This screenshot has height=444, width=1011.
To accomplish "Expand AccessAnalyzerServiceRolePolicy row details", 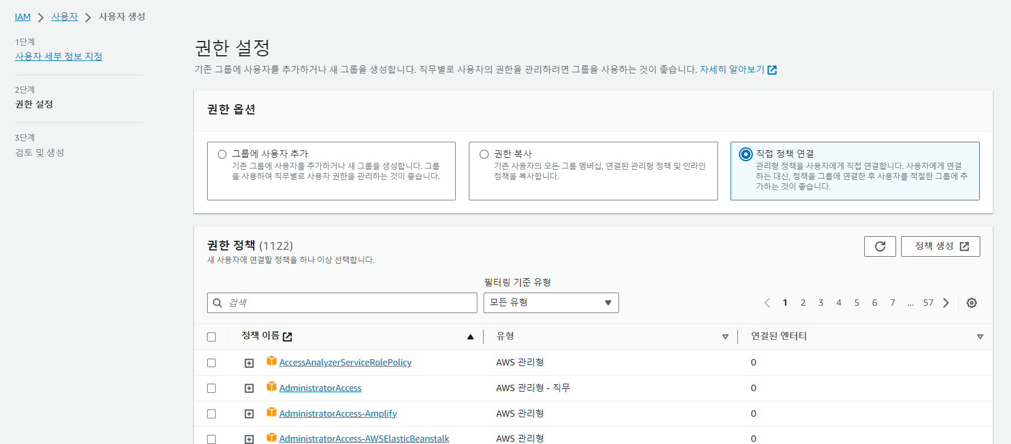I will click(249, 363).
